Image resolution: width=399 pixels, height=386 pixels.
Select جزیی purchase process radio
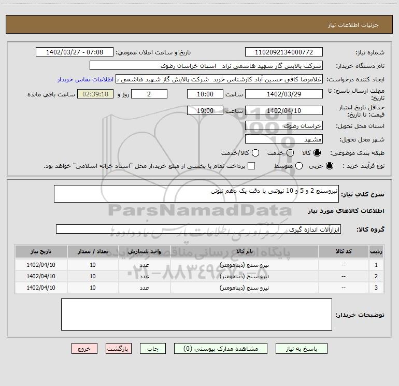point(331,166)
